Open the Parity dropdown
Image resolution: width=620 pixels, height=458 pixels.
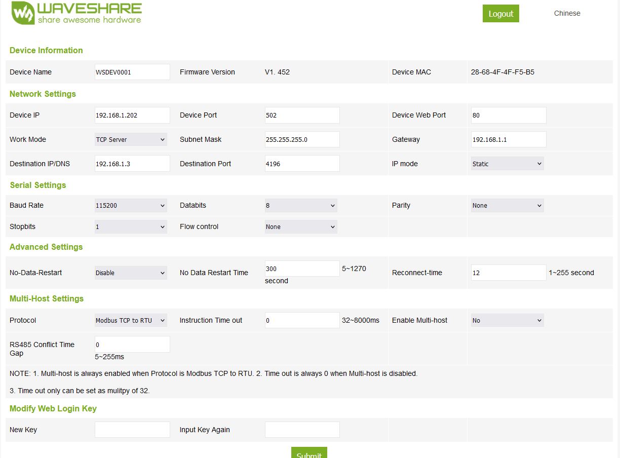point(507,205)
